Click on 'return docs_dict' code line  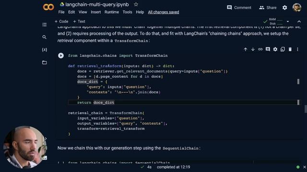[96, 103]
